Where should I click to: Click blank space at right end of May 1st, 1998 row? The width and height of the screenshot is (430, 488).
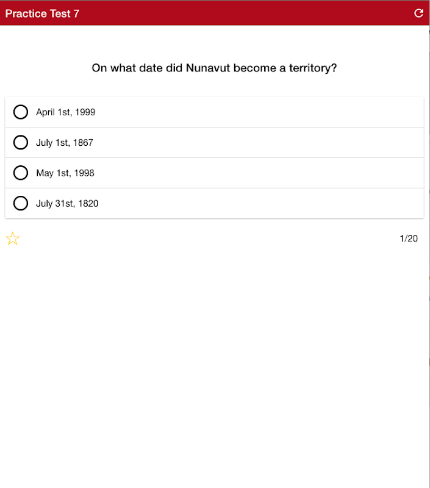pos(366,173)
